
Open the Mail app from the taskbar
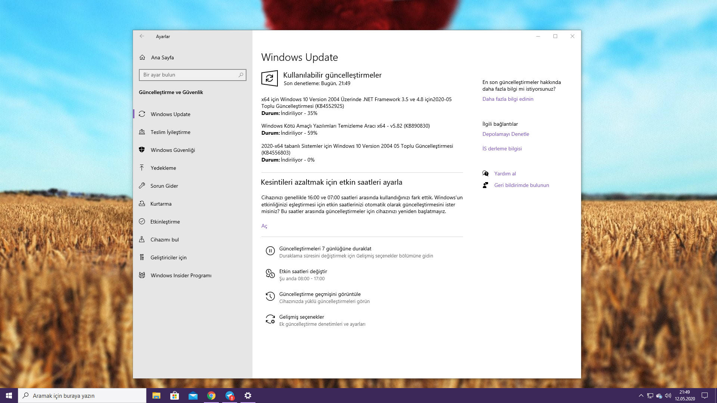193,396
